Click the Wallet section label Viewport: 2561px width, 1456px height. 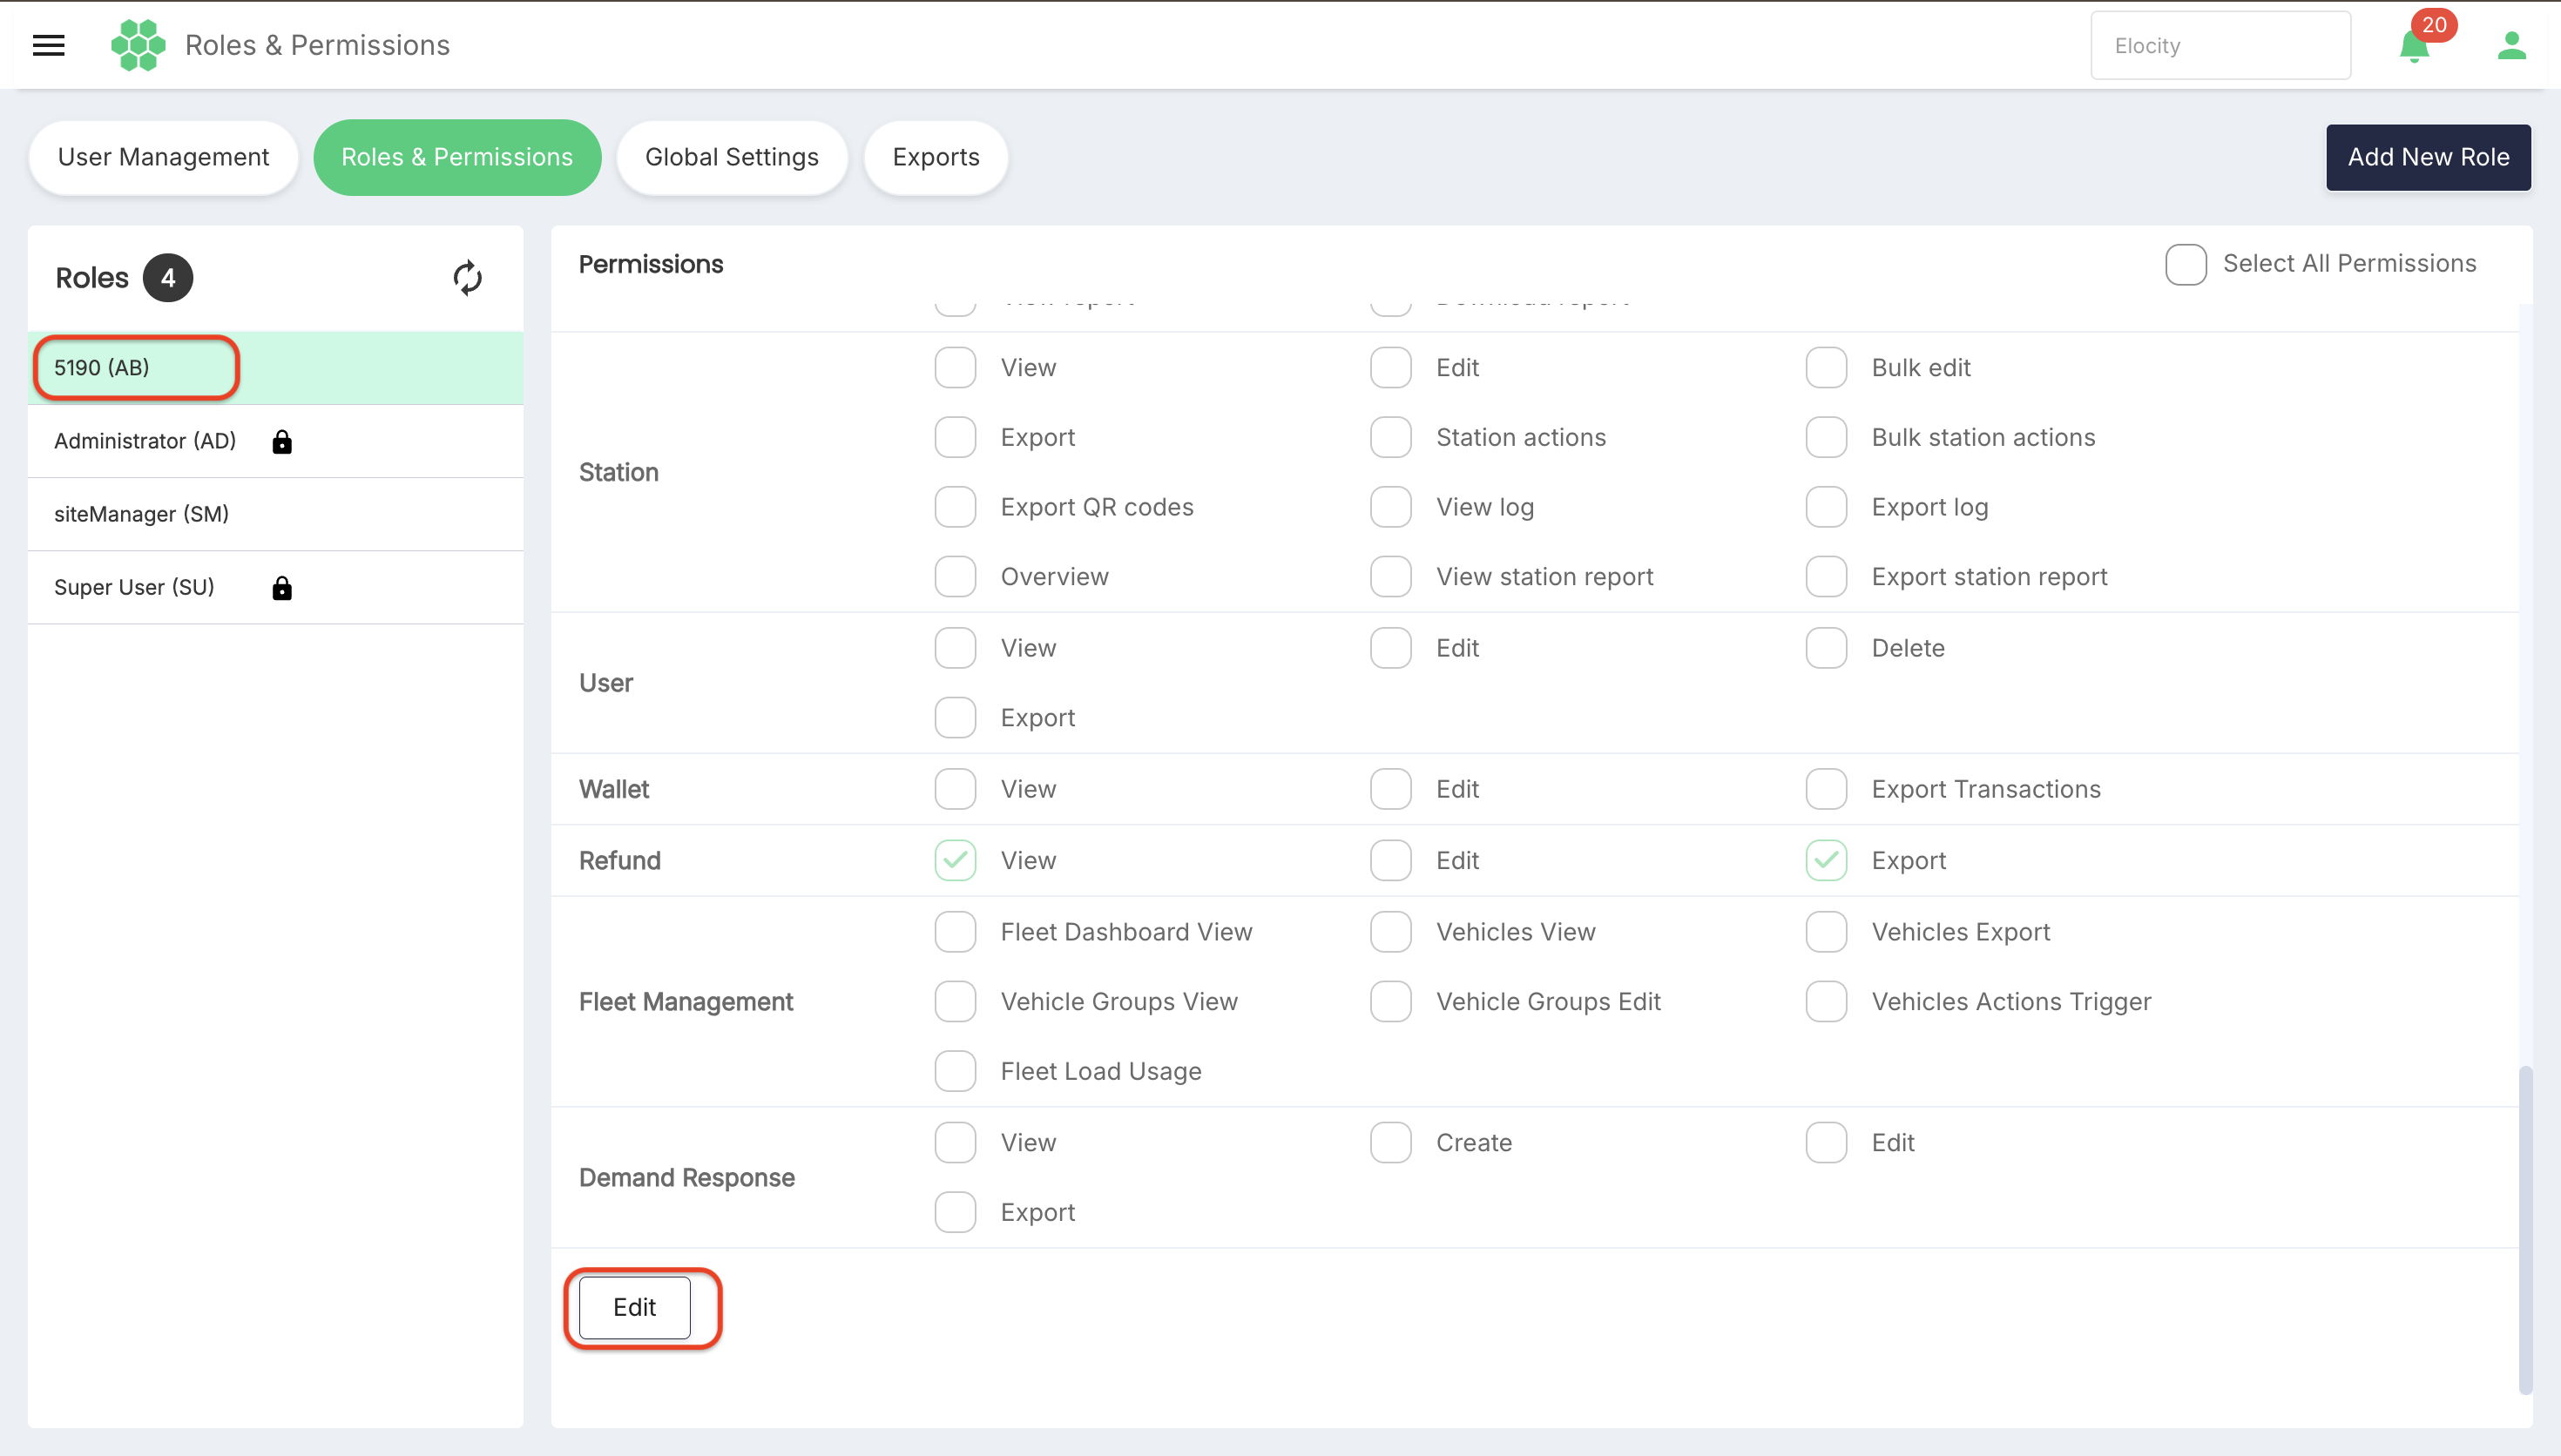click(x=614, y=789)
